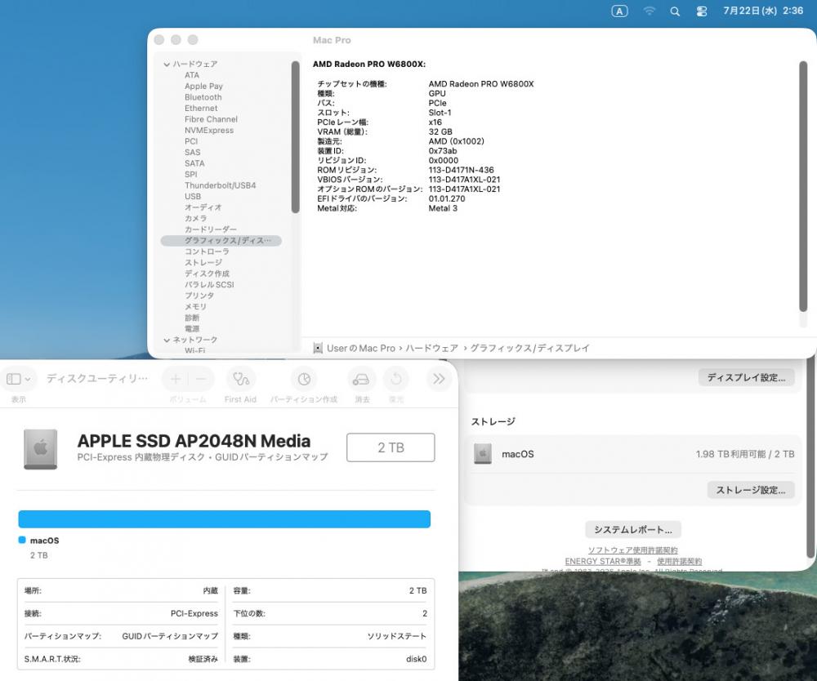
Task: Select PCI in the sidebar
Action: [x=191, y=141]
